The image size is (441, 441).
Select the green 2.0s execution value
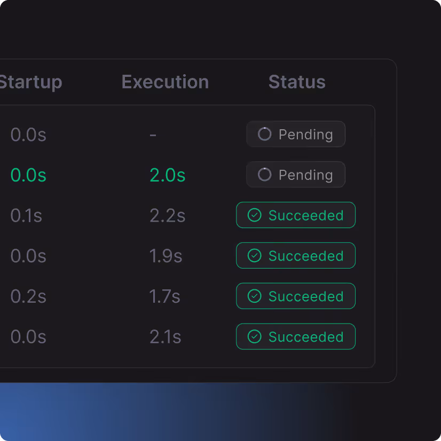[167, 175]
